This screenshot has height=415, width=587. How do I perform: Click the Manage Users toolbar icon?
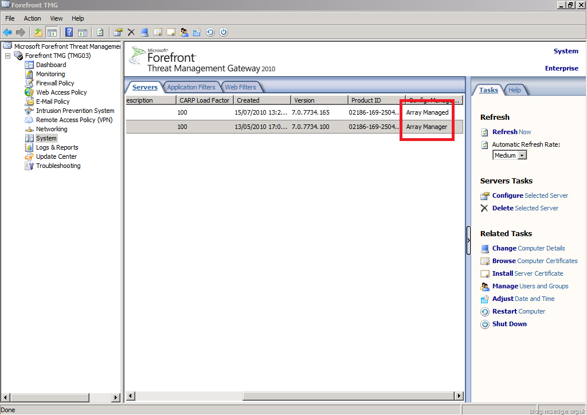[184, 33]
